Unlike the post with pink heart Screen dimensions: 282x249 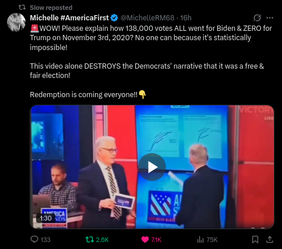(145, 240)
